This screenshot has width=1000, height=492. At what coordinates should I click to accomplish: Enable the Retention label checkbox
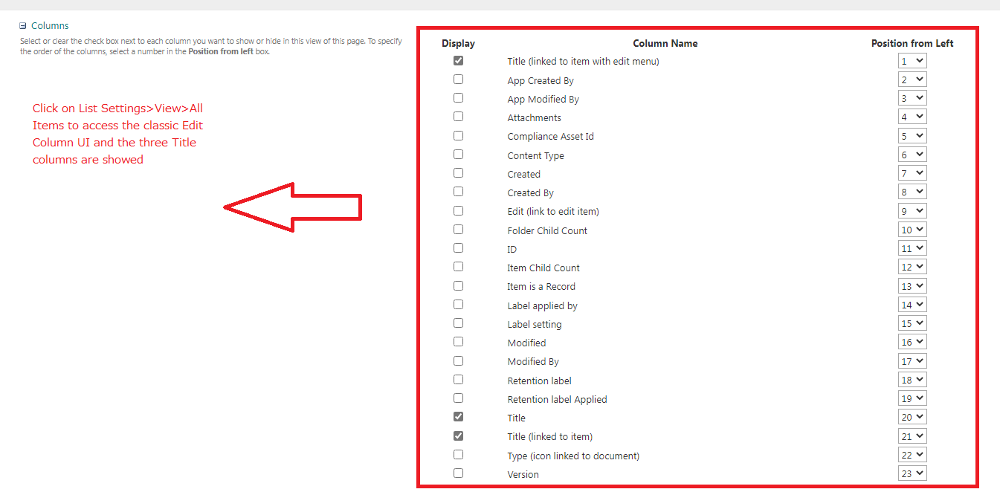coord(458,379)
